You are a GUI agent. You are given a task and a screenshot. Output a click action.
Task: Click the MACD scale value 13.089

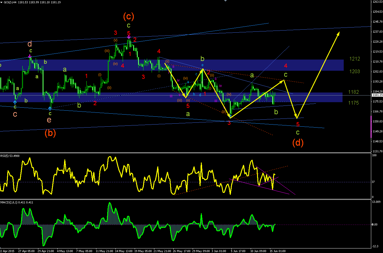point(376,202)
